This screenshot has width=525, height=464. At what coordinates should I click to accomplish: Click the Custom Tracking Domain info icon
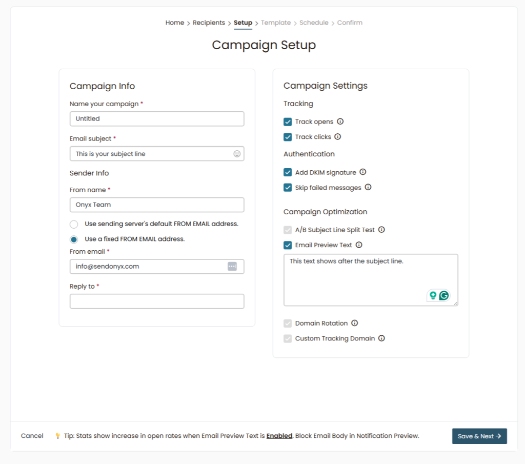[381, 338]
